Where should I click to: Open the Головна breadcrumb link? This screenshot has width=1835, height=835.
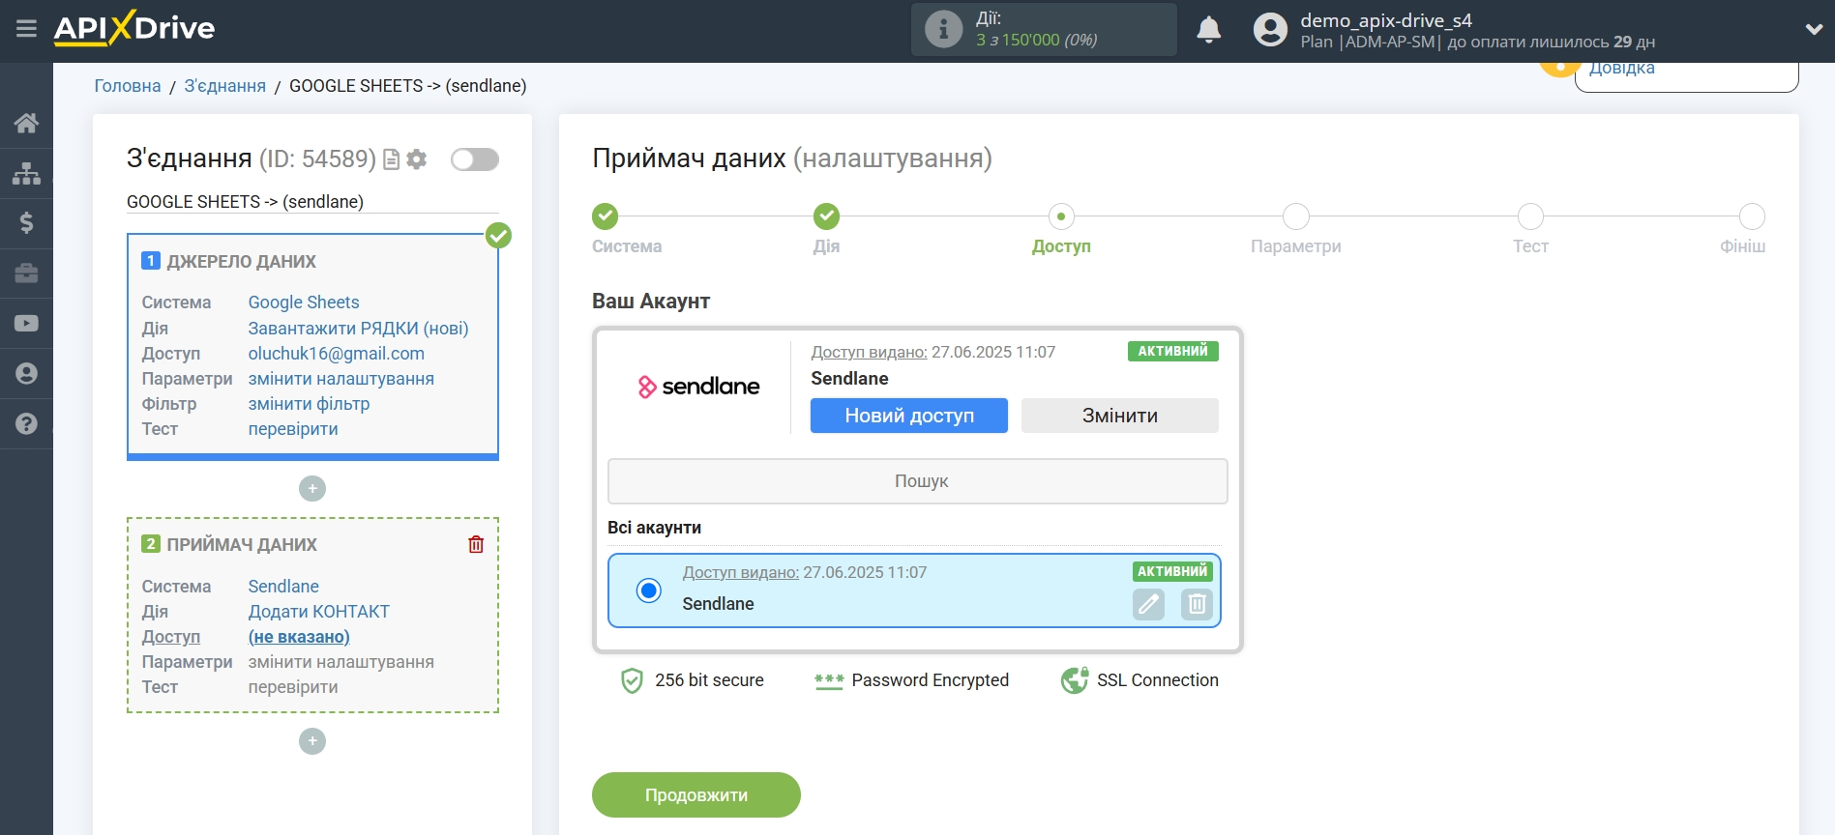pos(128,86)
